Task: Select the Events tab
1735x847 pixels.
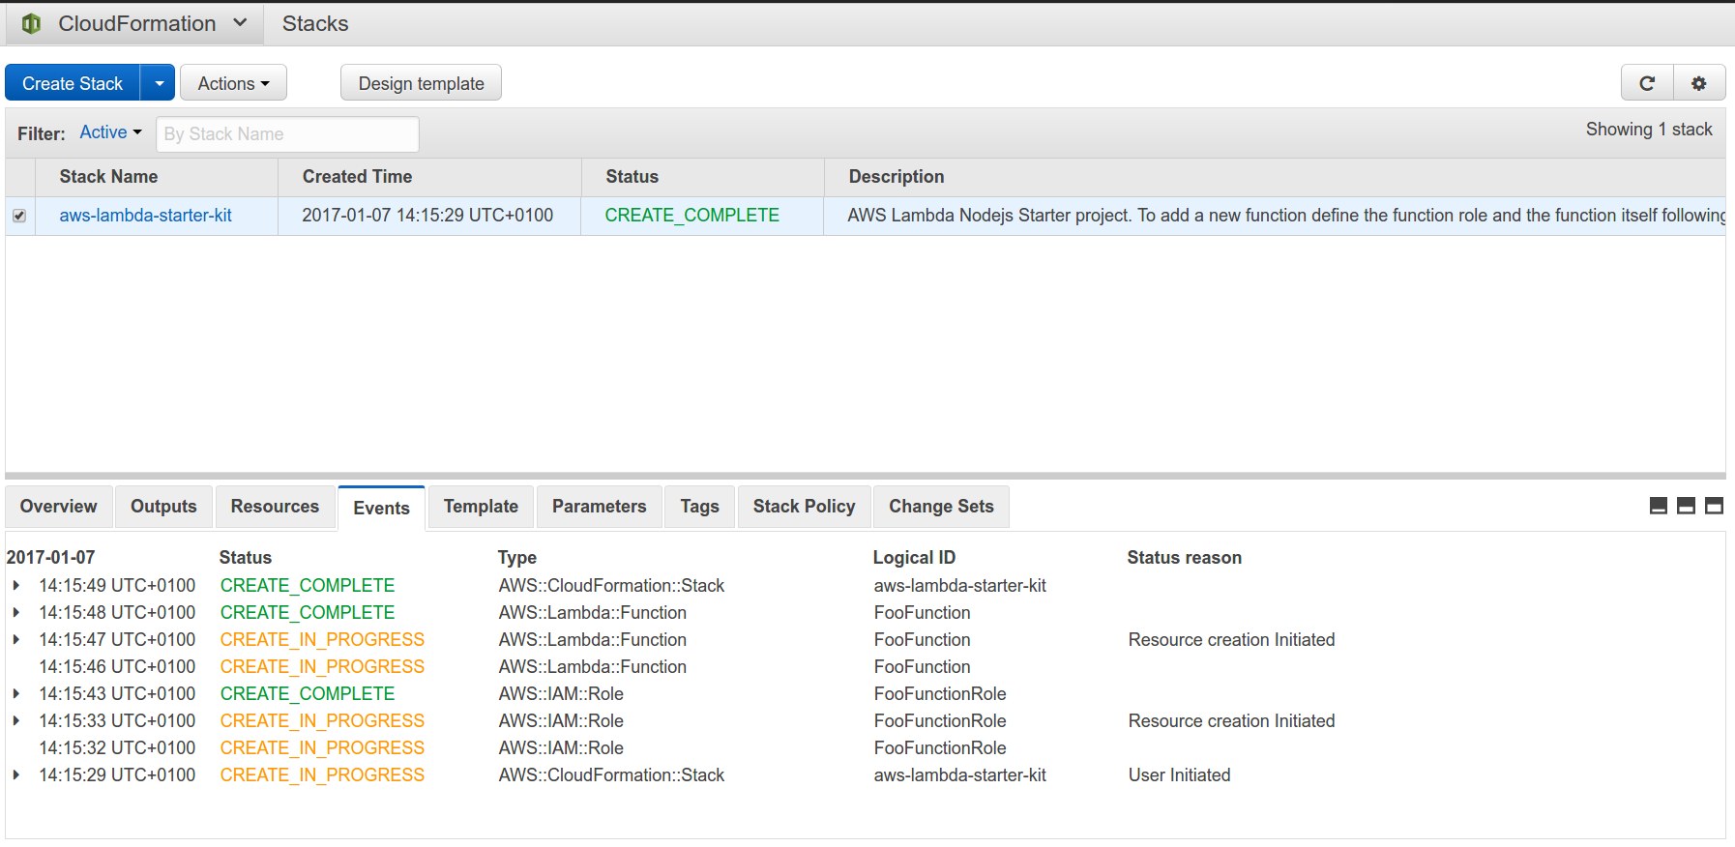Action: pyautogui.click(x=381, y=508)
